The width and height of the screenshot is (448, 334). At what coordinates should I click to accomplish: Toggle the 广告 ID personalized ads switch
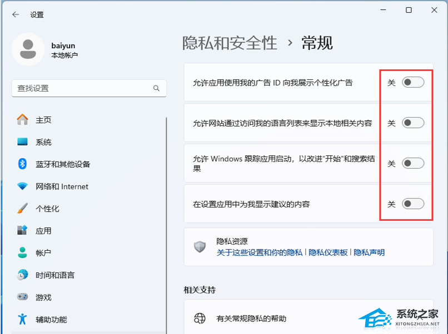(x=413, y=83)
